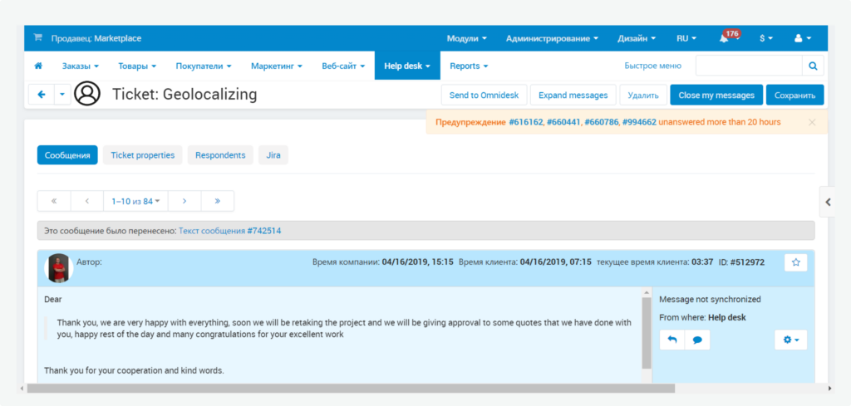Click the back arrow next to ticket title
The height and width of the screenshot is (406, 851).
[42, 95]
